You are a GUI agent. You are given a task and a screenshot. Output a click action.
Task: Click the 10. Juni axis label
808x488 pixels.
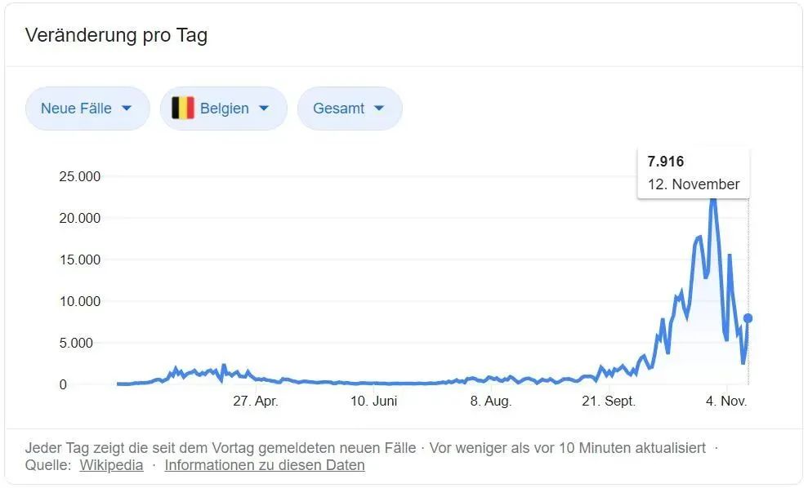[x=373, y=401]
